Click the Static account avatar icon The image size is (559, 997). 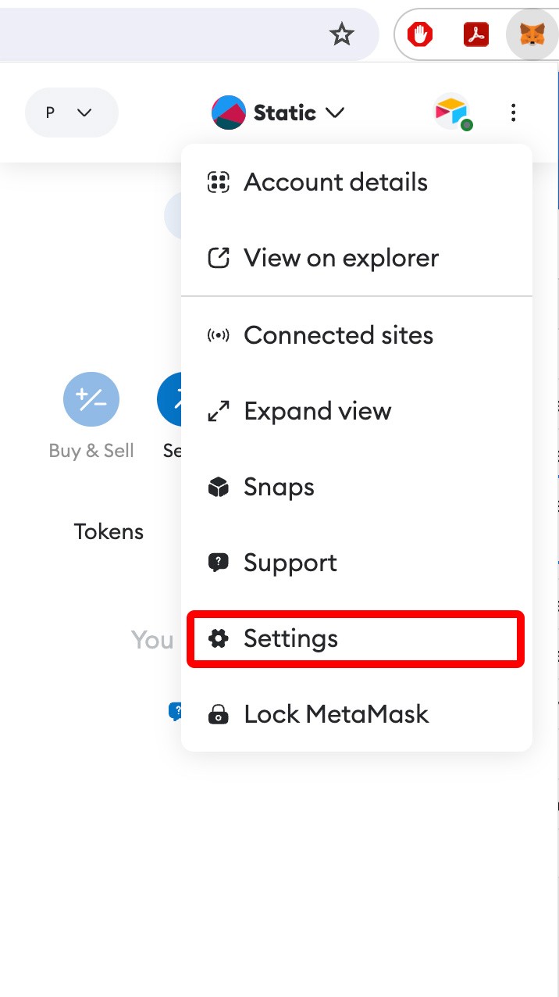(228, 113)
